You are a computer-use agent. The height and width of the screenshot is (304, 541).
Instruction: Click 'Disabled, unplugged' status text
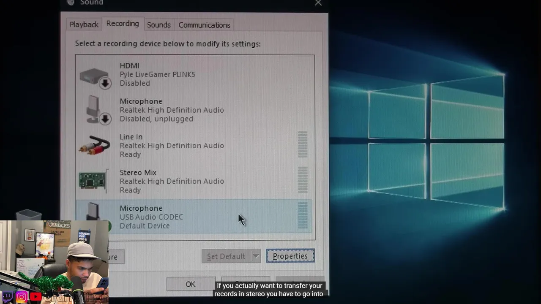(x=156, y=119)
